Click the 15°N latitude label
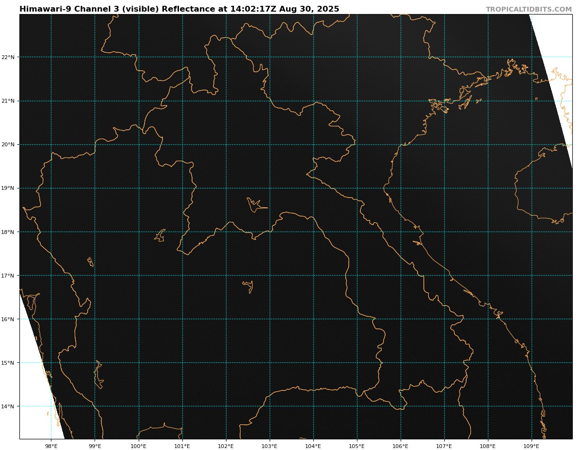 point(8,363)
